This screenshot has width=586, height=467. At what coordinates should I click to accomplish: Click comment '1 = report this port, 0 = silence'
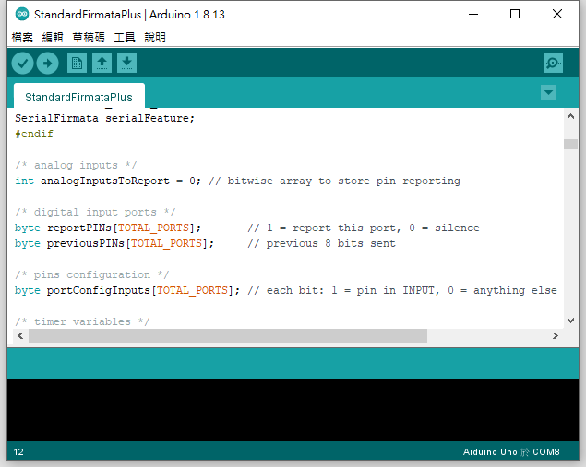[373, 228]
